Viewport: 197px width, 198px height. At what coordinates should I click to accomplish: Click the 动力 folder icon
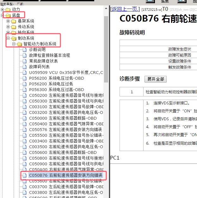pyautogui.click(x=8, y=10)
